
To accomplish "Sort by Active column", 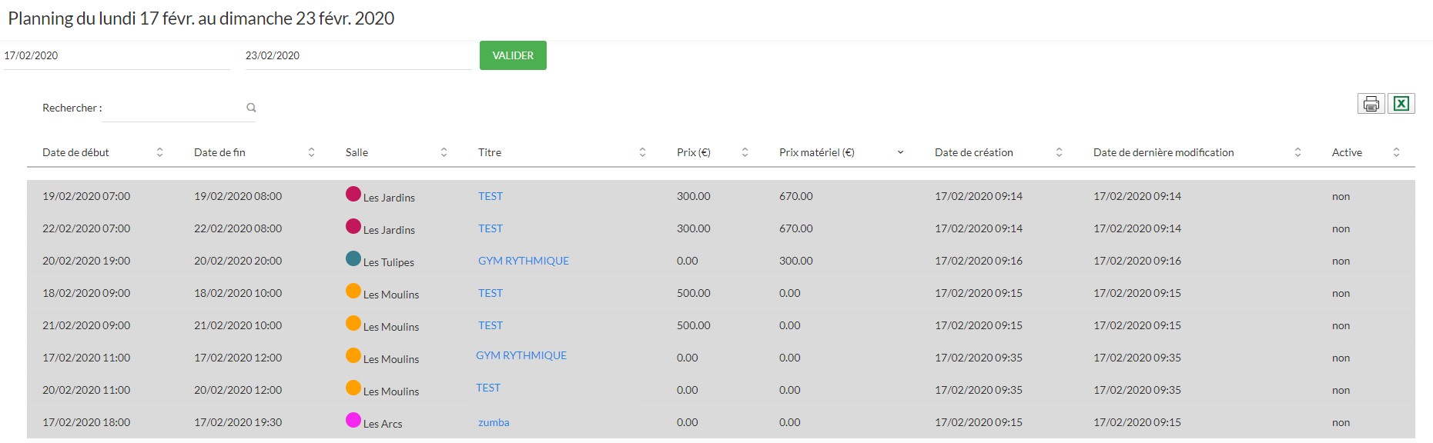I will 1396,152.
